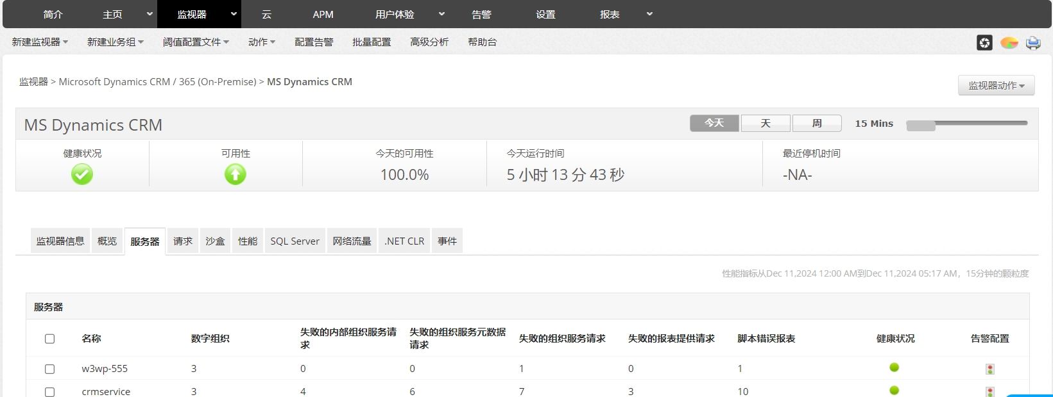Image resolution: width=1053 pixels, height=397 pixels.
Task: Switch to the 请求 tab
Action: [x=183, y=241]
